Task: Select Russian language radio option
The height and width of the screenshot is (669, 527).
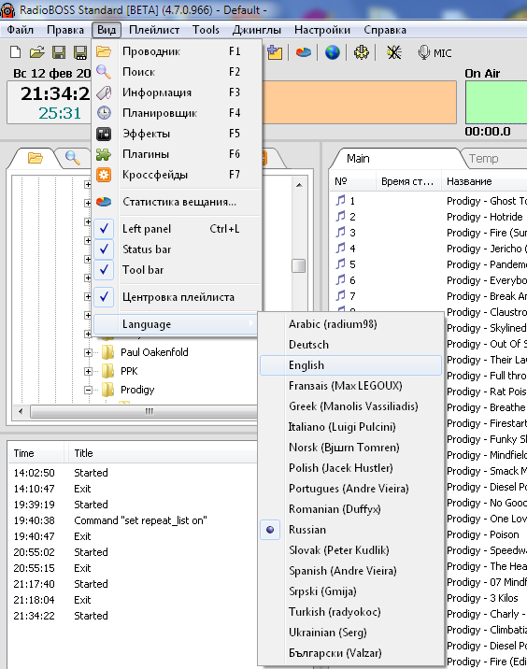Action: [350, 530]
